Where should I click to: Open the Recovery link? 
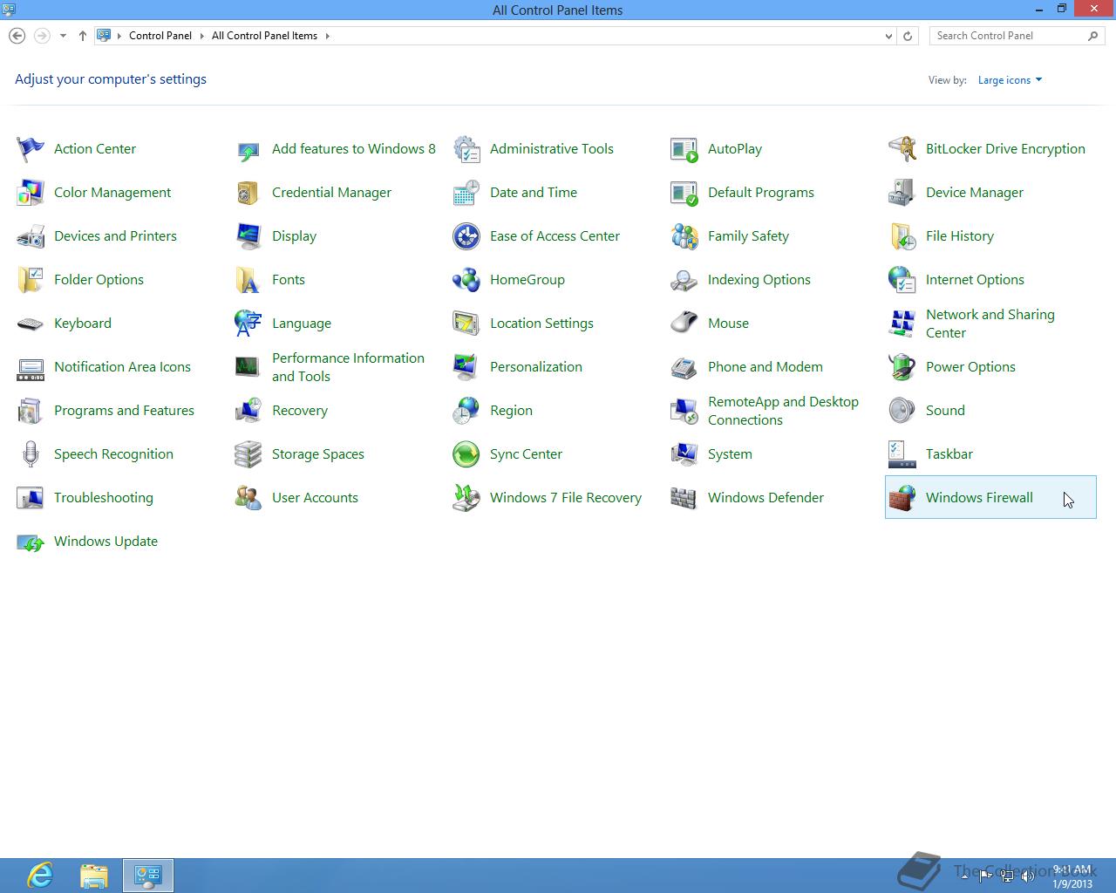point(300,411)
